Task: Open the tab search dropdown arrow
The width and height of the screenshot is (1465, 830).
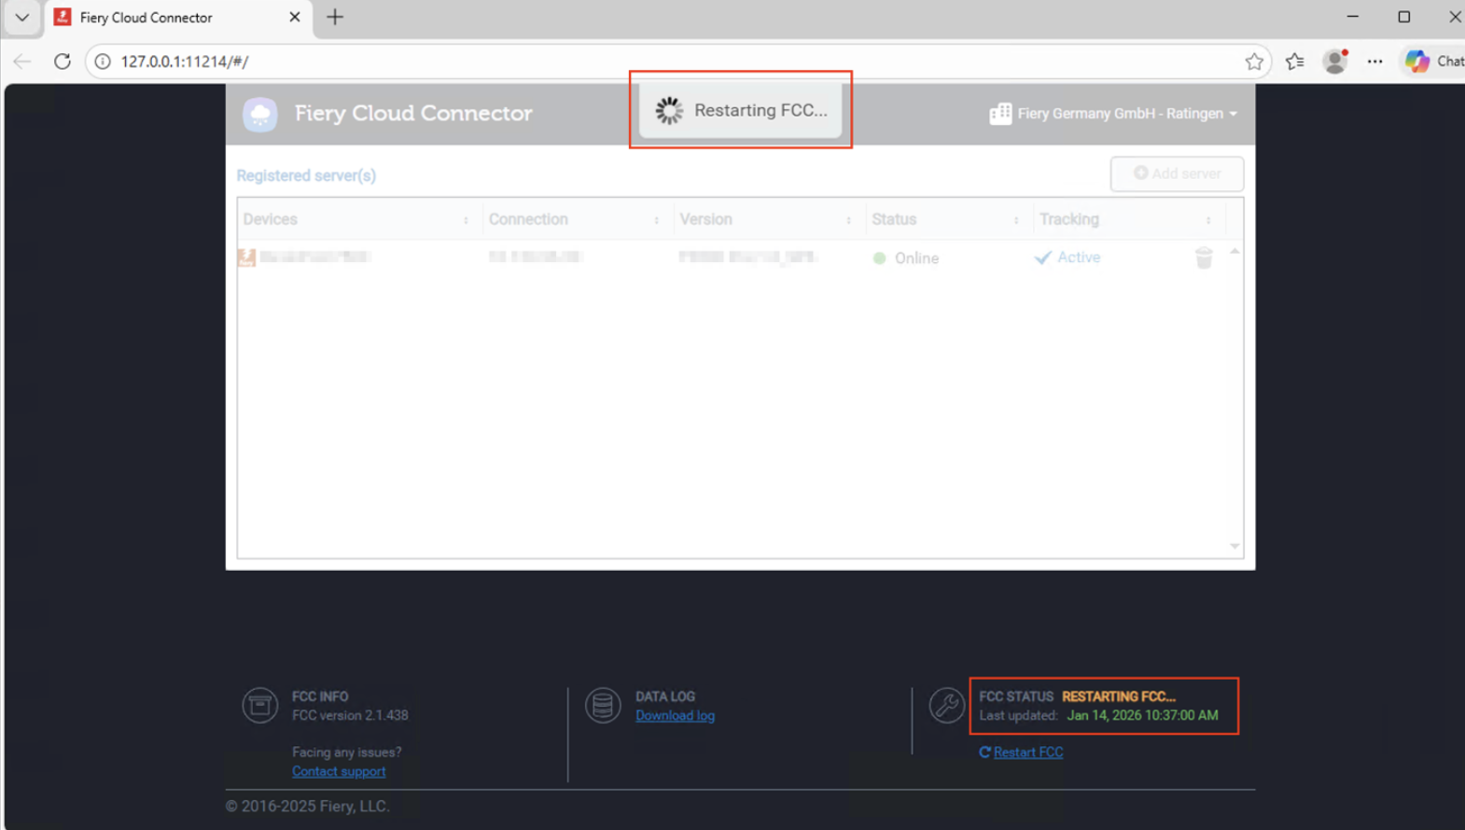Action: (x=22, y=17)
